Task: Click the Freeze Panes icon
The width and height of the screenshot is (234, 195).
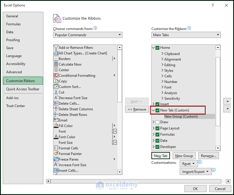Action: pyautogui.click(x=56, y=159)
